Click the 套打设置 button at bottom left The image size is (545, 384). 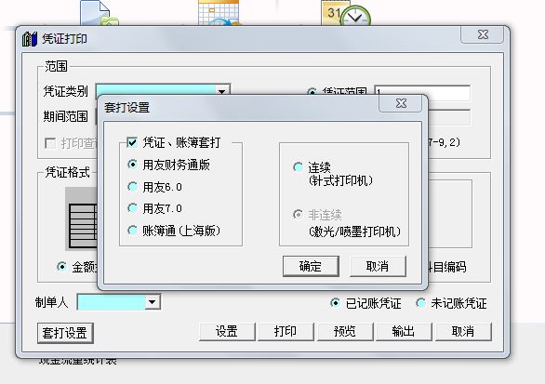point(65,333)
